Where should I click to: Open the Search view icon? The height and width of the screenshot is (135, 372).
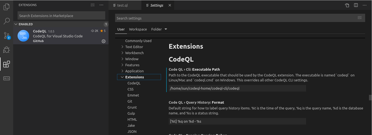(7, 21)
